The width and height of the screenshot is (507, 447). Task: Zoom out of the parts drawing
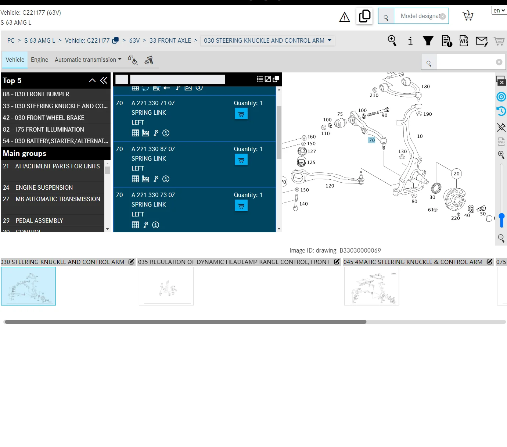point(501,238)
